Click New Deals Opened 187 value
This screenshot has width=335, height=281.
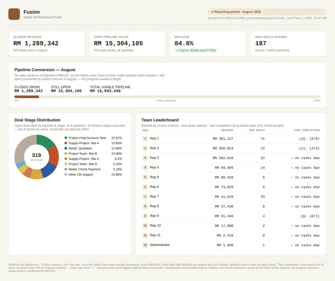pos(261,43)
